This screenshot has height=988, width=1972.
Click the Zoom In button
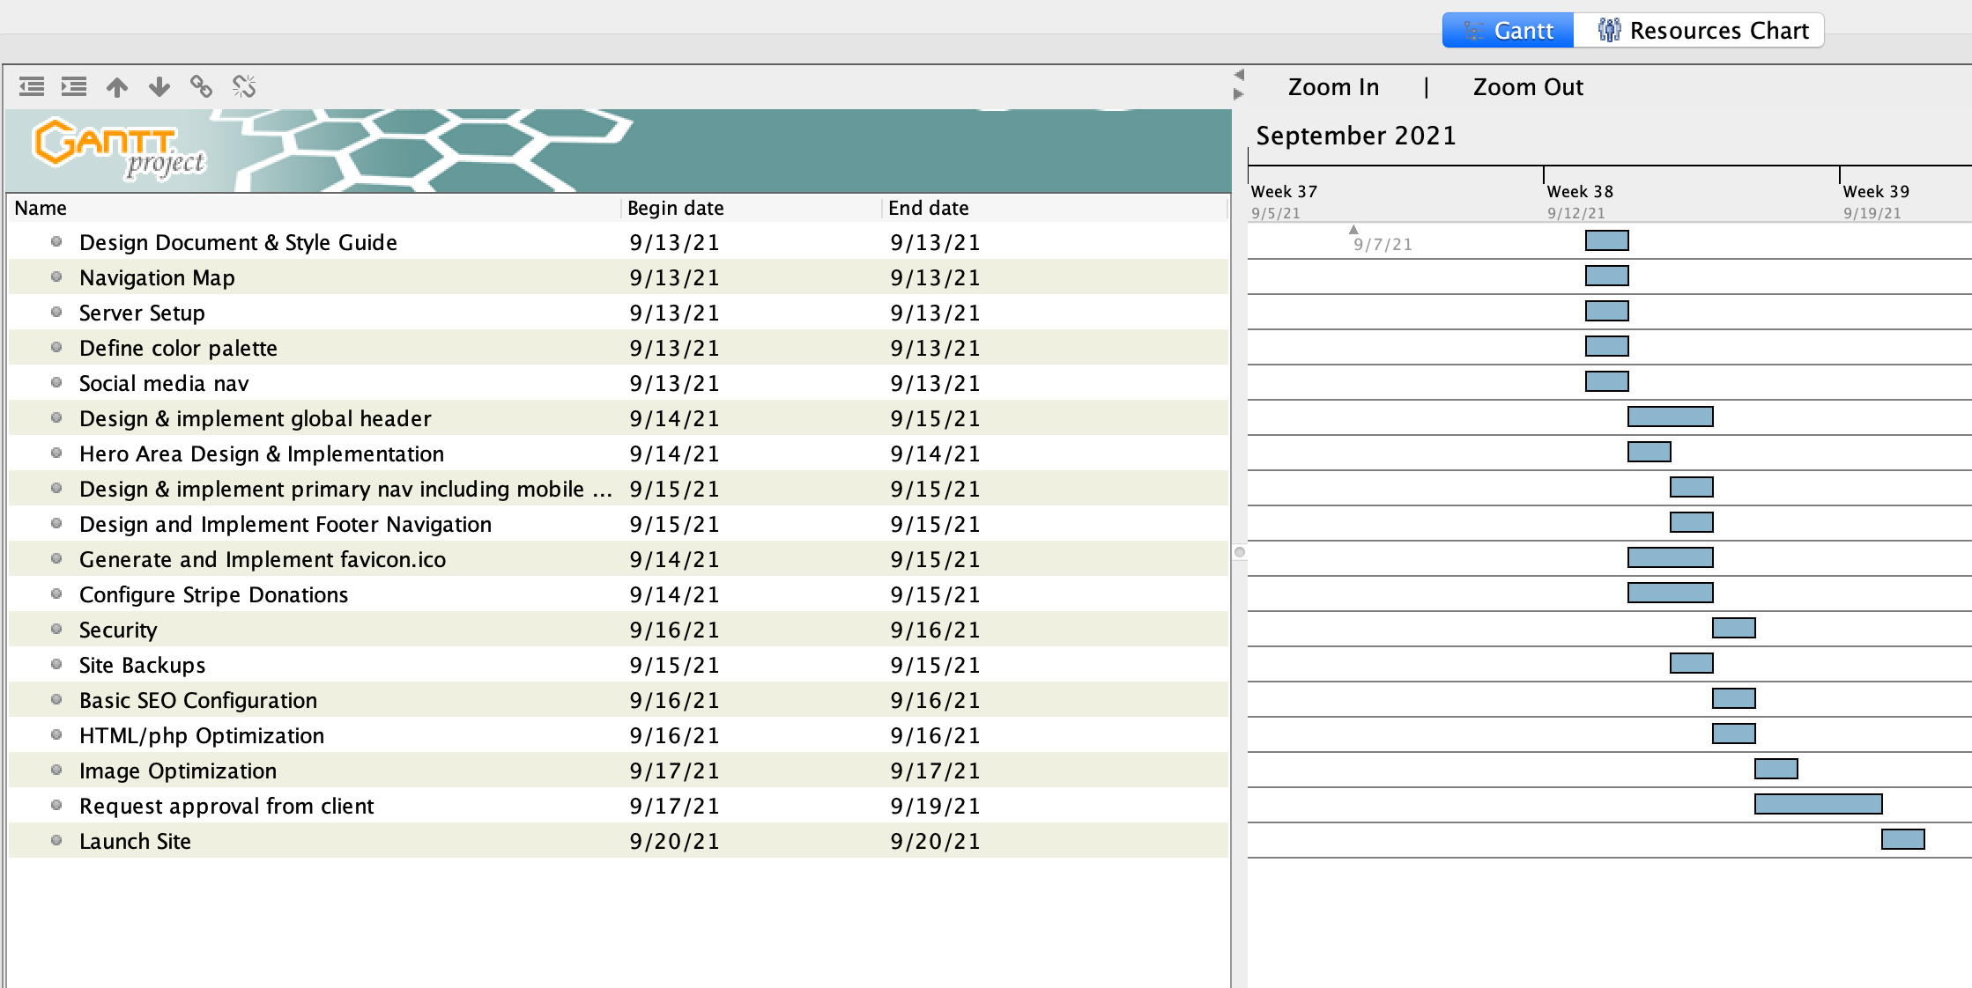1333,86
